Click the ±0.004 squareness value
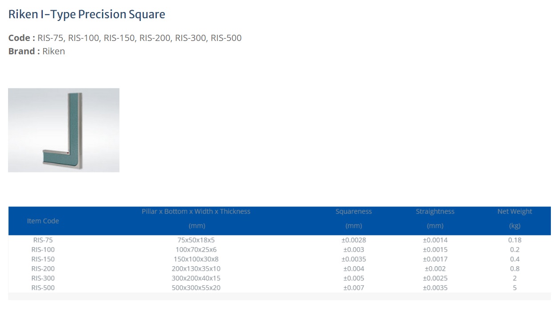Screen dimensions: 554x313 pos(354,268)
